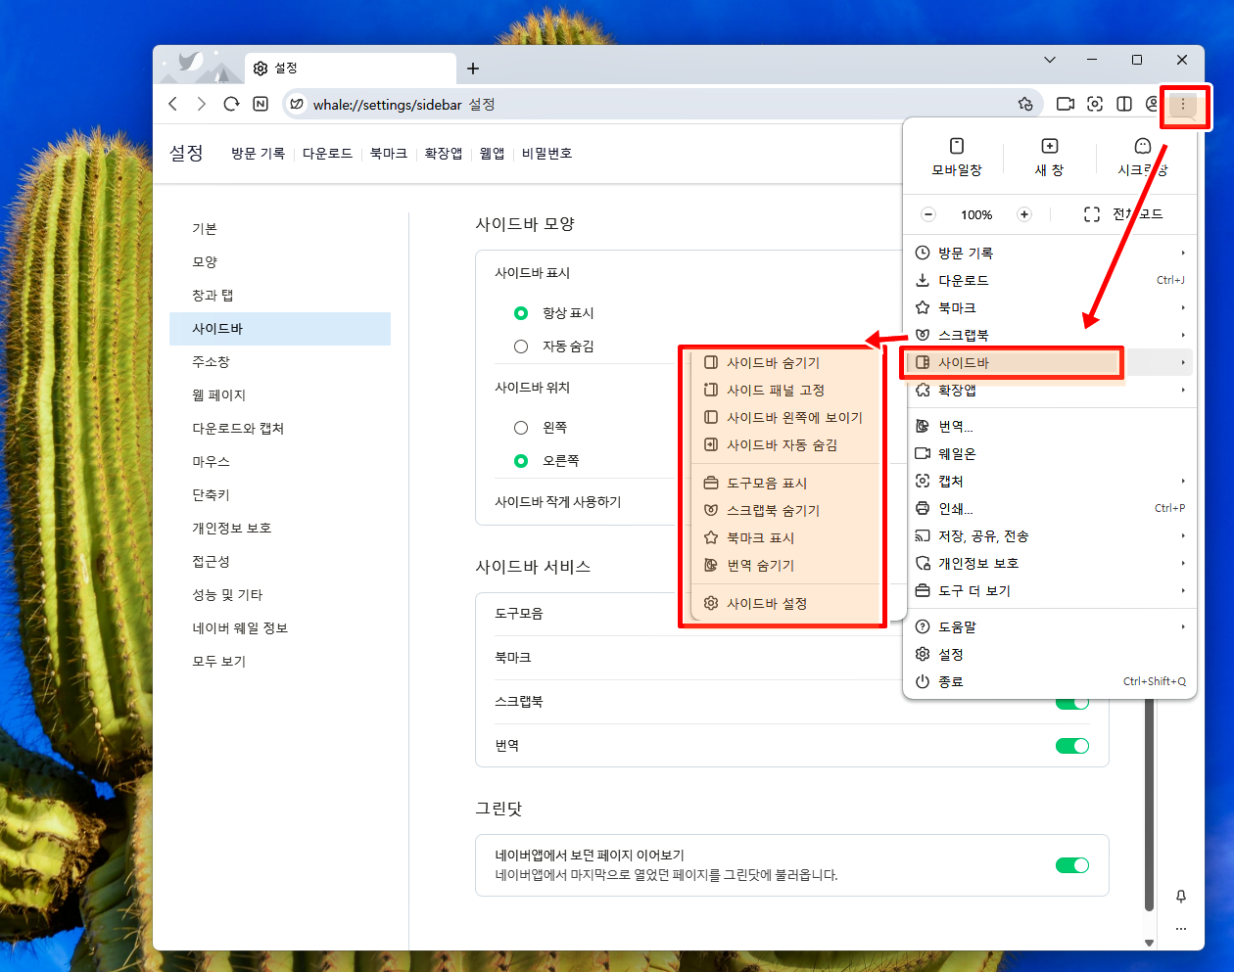1234x972 pixels.
Task: Expand 캡처 submenu in main menu
Action: click(1050, 481)
